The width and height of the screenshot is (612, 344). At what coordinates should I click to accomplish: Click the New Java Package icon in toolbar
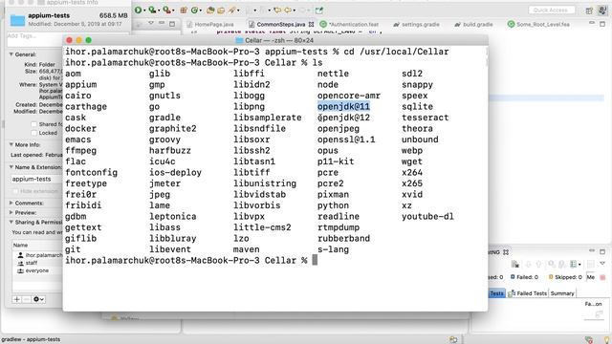pos(184,11)
